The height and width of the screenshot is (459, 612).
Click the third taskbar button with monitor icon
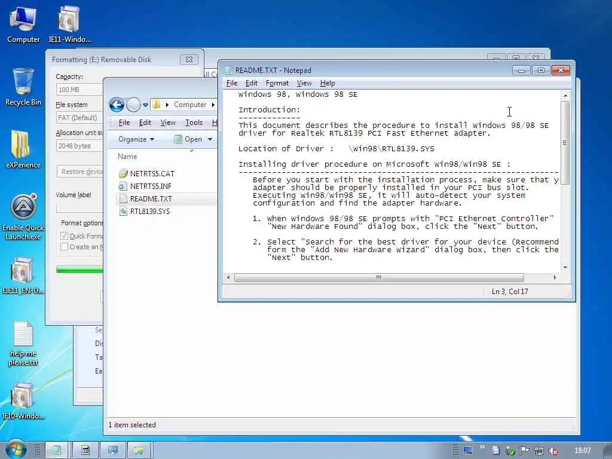pos(113,451)
